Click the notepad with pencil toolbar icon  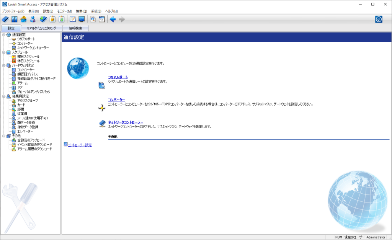coord(72,19)
